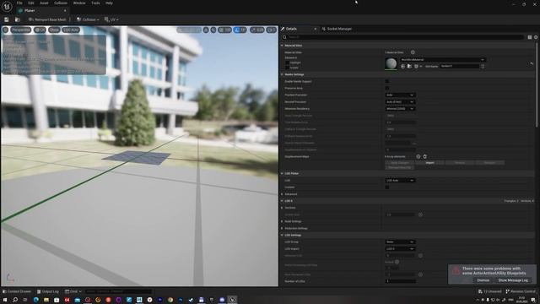The image size is (540, 304).
Task: Open the Collision menu in menu bar
Action: [61, 3]
